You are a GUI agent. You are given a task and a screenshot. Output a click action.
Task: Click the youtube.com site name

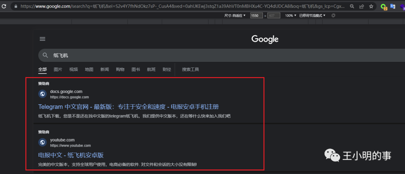62,140
